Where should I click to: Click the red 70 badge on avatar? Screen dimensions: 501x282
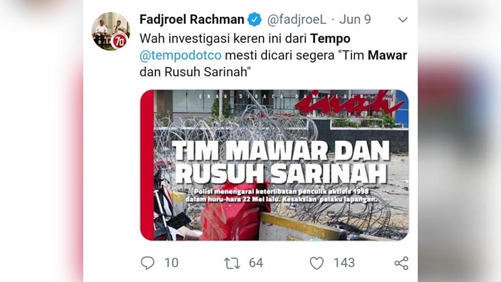coord(120,41)
